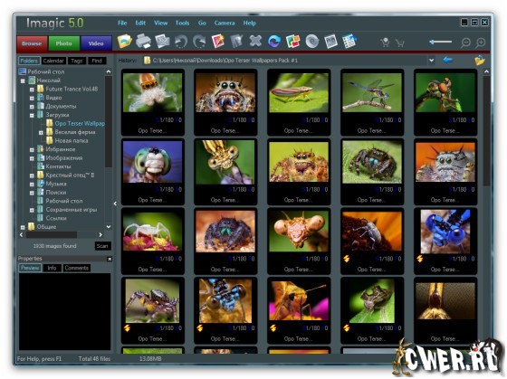Viewport: 507px width, 379px height.
Task: Open the History path dropdown arrow
Action: 431,60
